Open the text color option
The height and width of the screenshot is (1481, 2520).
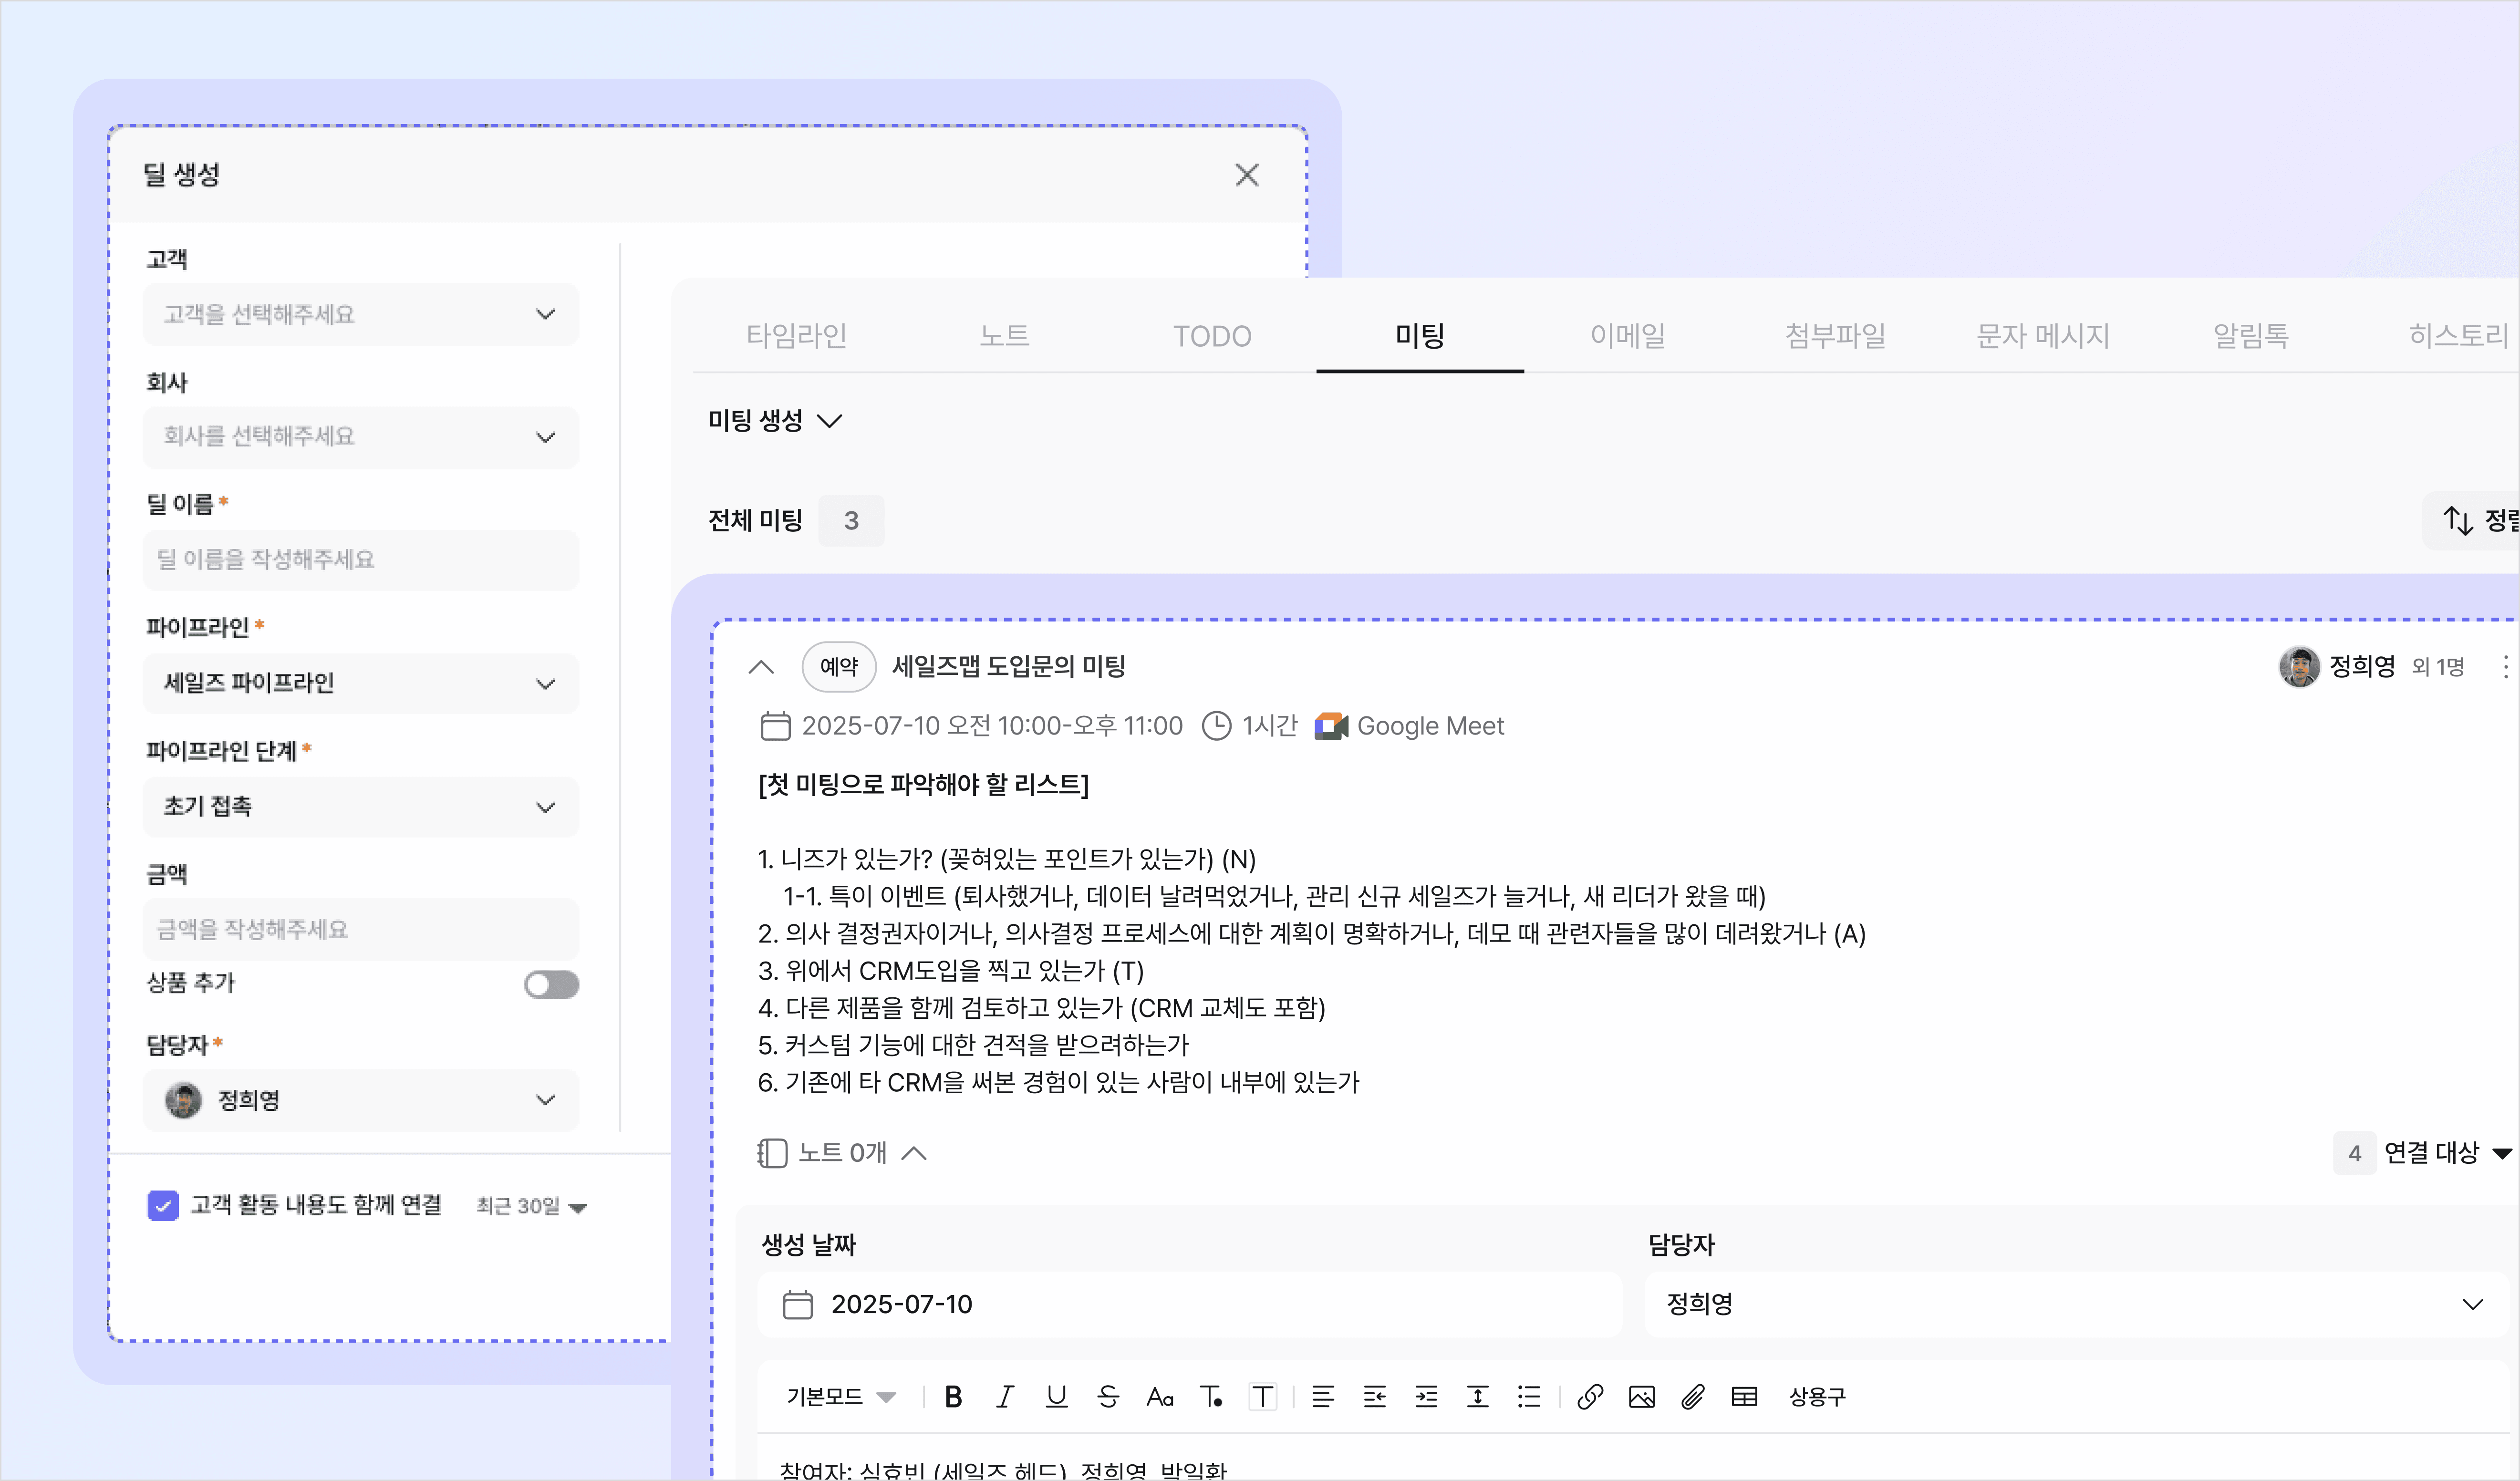(1211, 1397)
